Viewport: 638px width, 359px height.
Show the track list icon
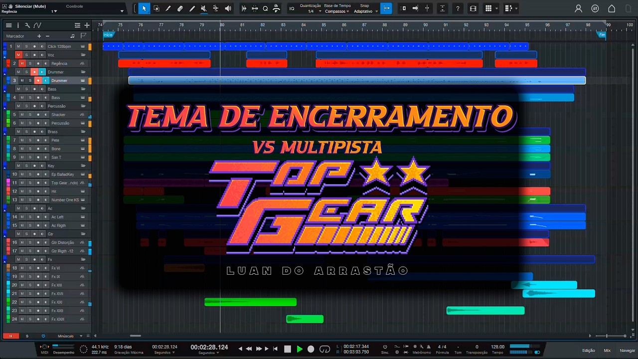[x=8, y=25]
